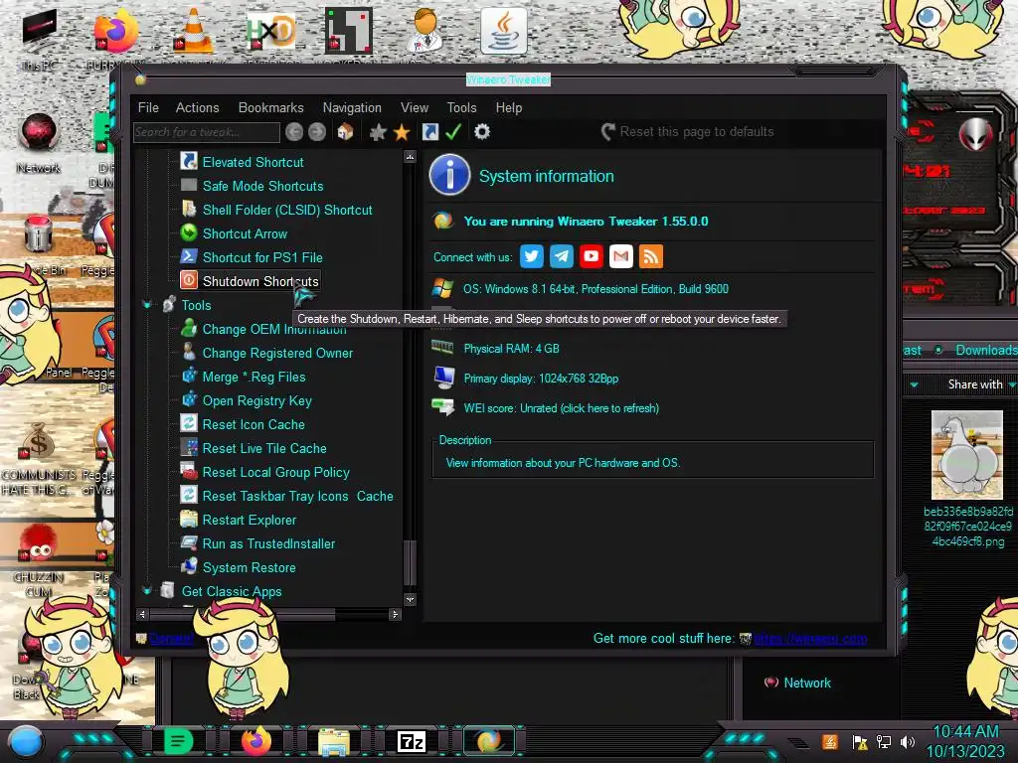Screen dimensions: 1018x763
Task: Click the grey add-bookmark star icon
Action: [x=378, y=132]
